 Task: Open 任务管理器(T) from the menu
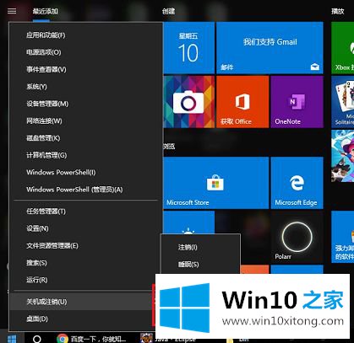[x=85, y=212]
